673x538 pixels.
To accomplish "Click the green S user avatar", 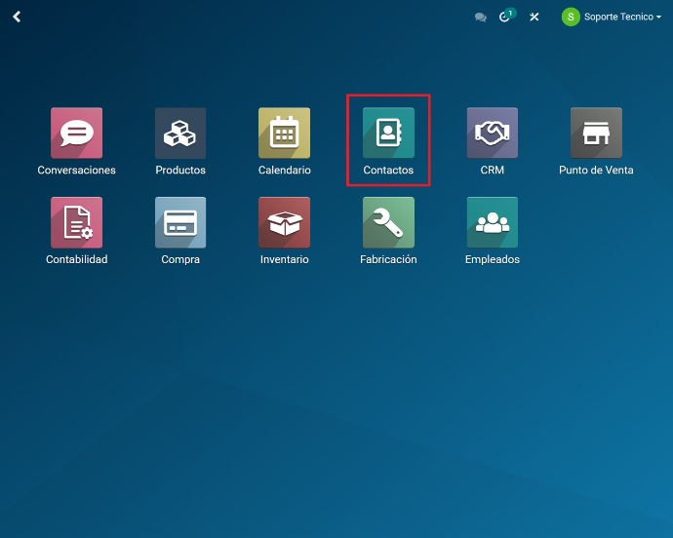I will [571, 17].
